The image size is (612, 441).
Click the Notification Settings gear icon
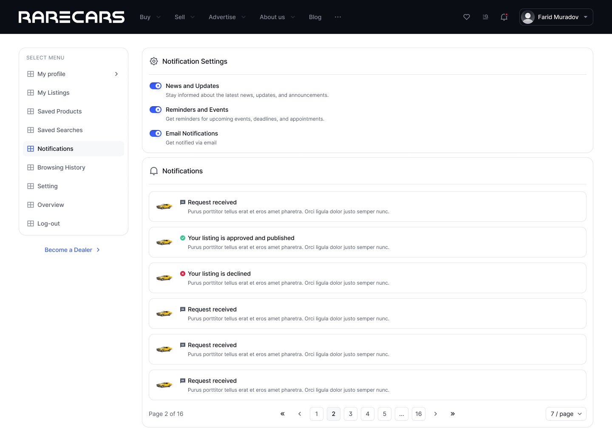(x=154, y=61)
